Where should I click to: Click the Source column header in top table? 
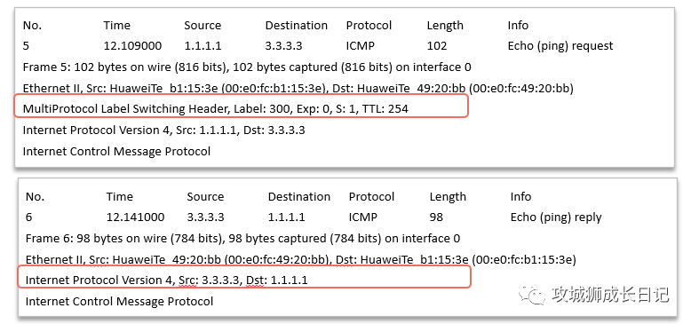coord(203,26)
